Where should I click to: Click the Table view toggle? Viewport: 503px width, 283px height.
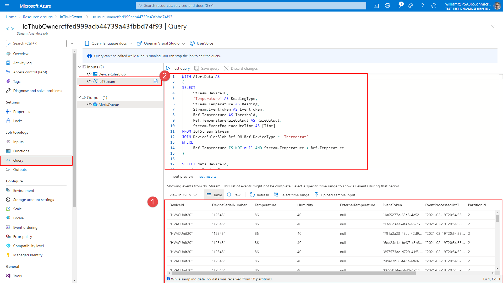pos(214,194)
